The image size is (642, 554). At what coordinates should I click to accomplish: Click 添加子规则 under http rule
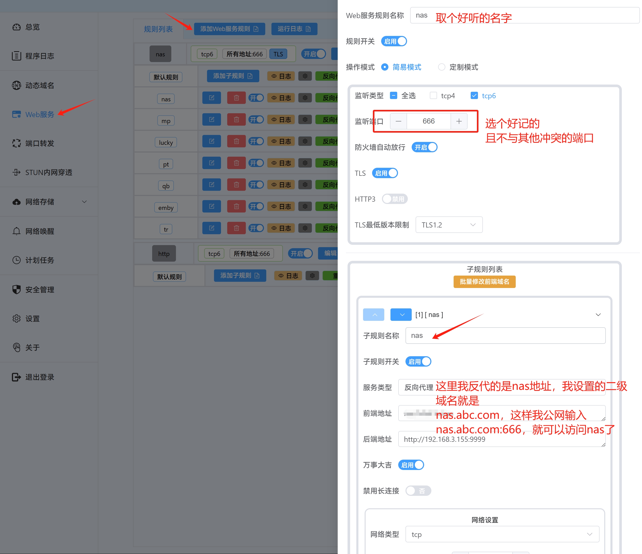240,276
